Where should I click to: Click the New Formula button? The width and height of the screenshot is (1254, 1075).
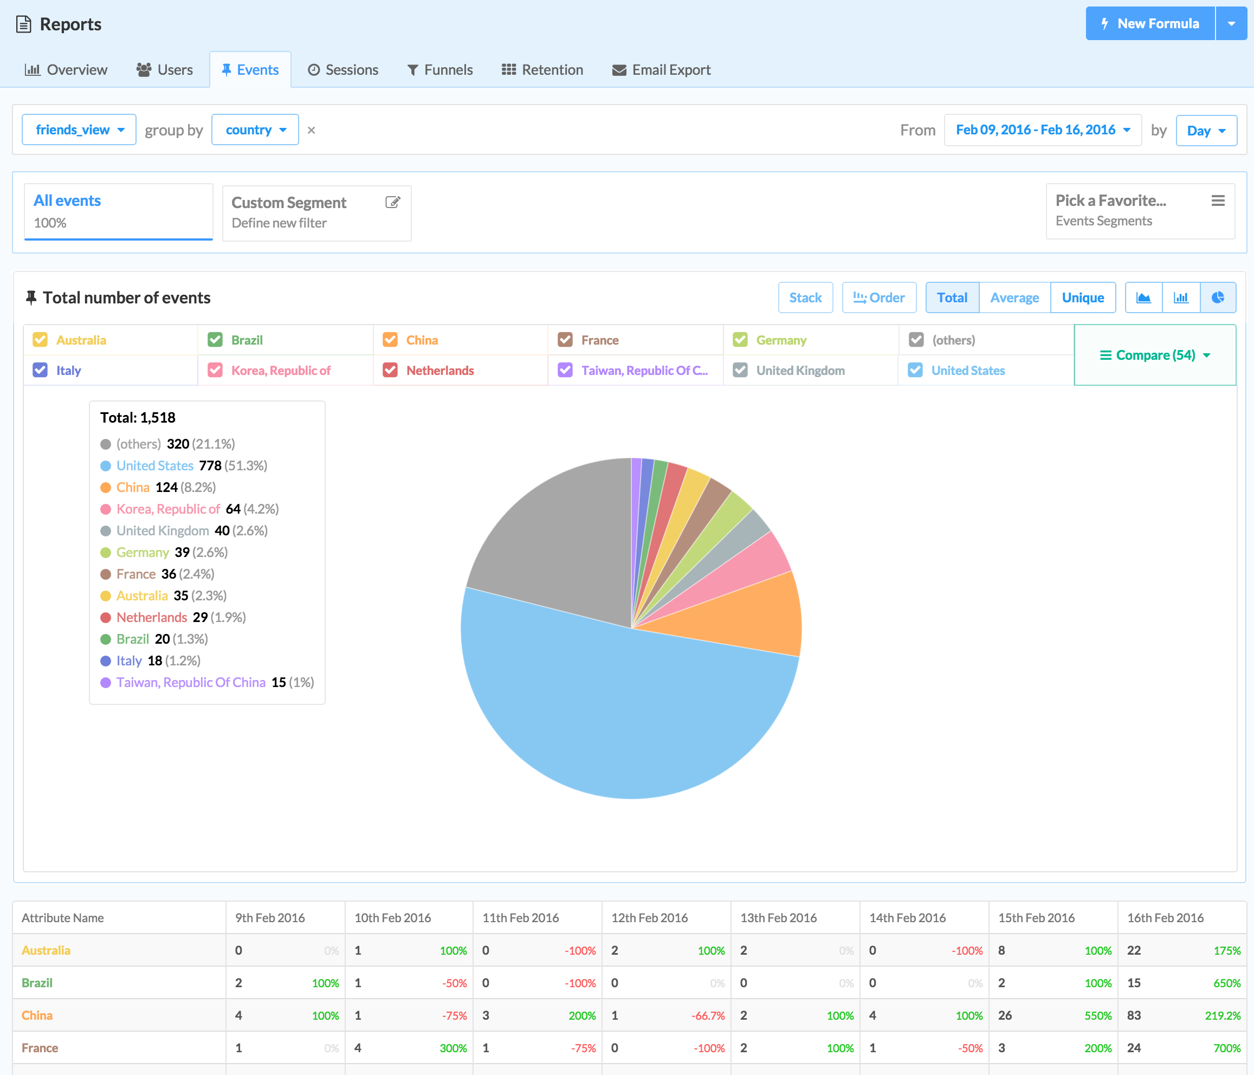pos(1149,24)
